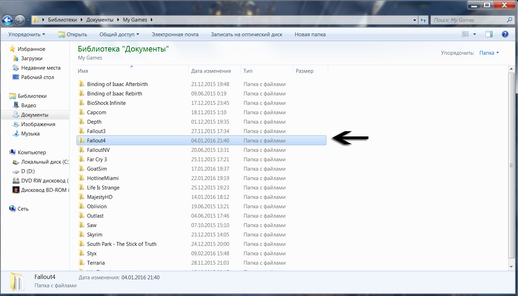Click the search magnifier icon
518x296 pixels.
coord(510,20)
